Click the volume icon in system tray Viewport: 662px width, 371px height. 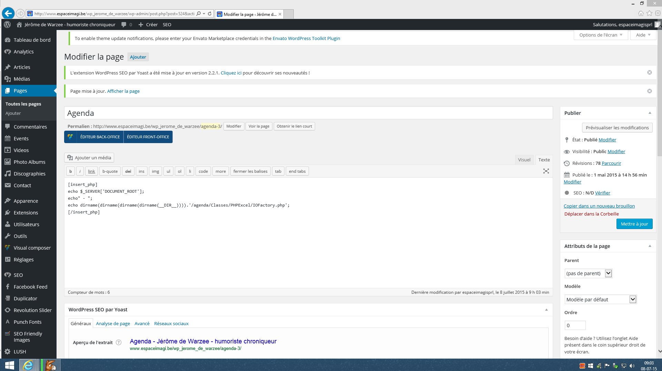tap(632, 366)
